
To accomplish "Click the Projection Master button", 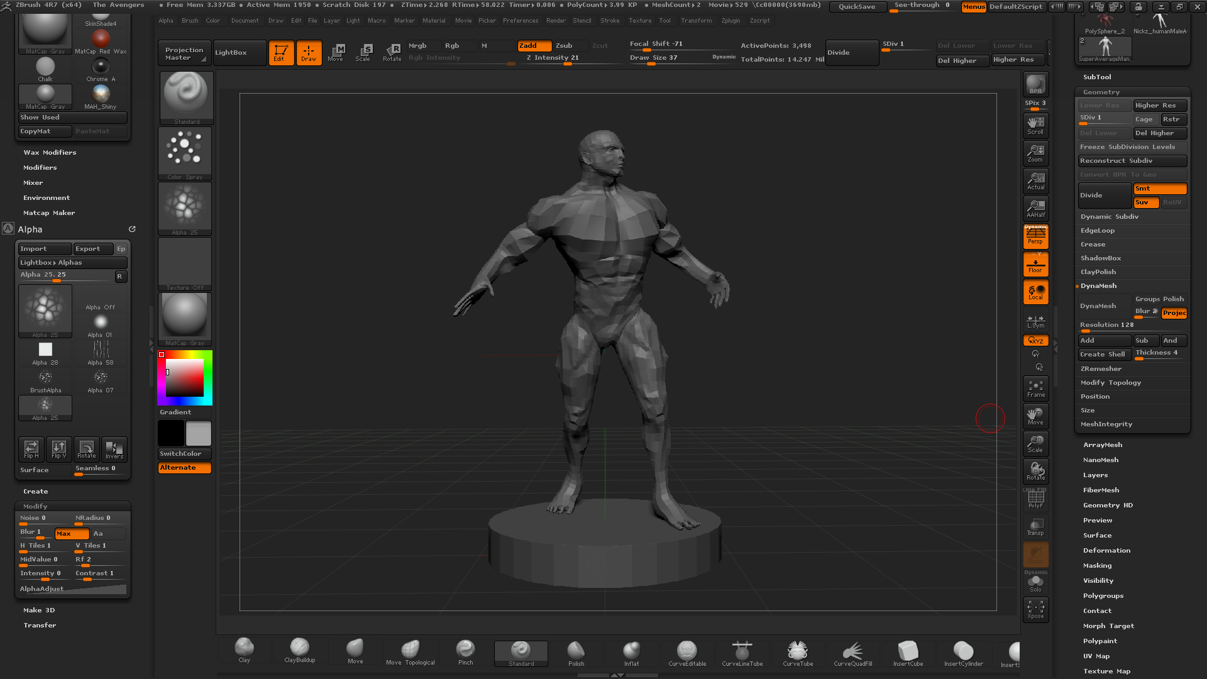I will coord(184,53).
